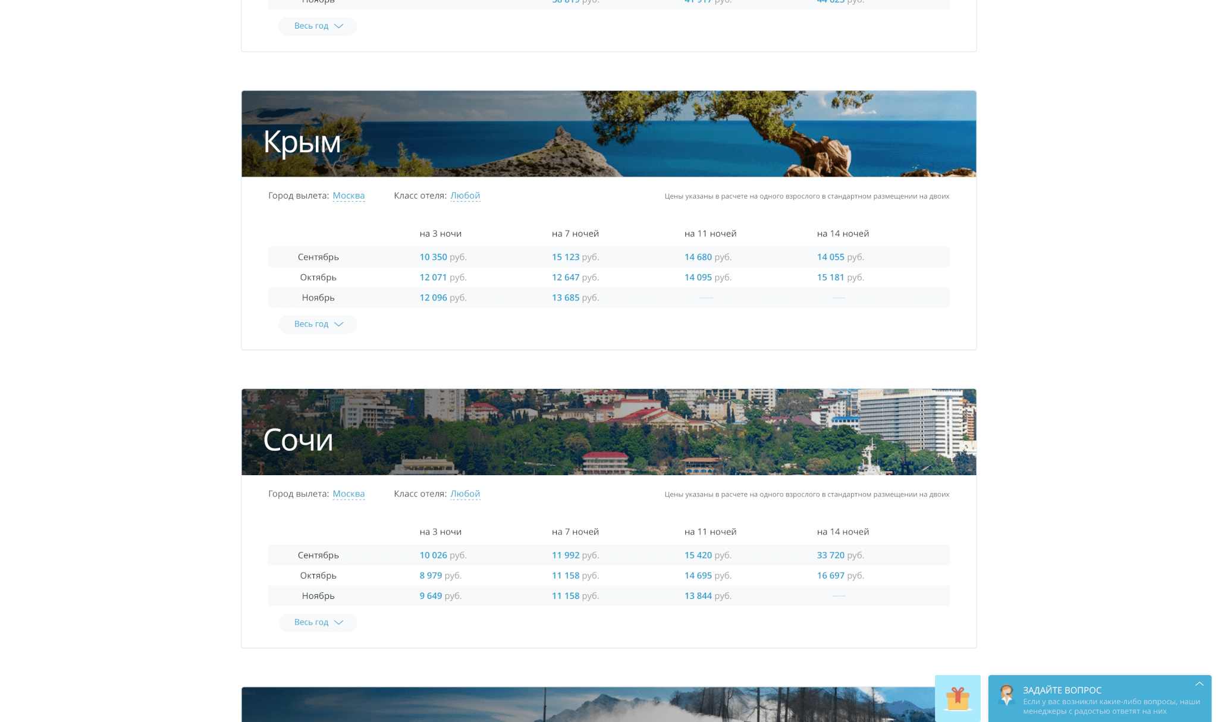Viewport: 1218px width, 722px height.
Task: Open the 'ЗАДАЙТЕ ВОПРОС' chat header
Action: [1062, 690]
